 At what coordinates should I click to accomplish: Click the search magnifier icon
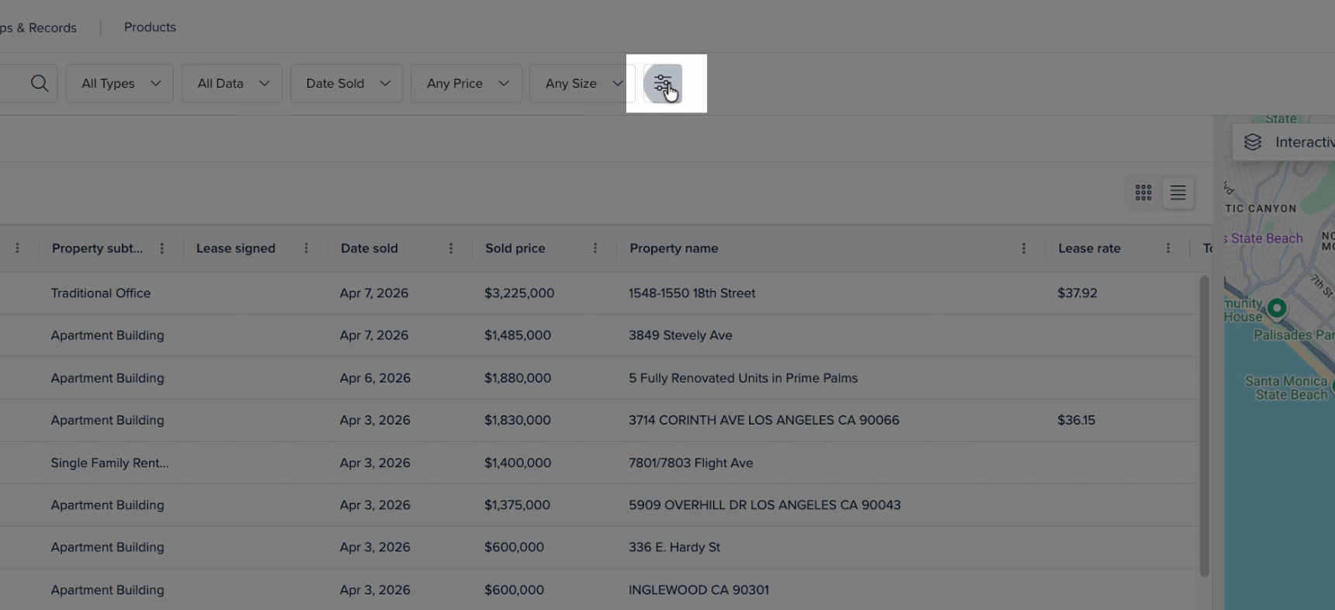tap(40, 83)
